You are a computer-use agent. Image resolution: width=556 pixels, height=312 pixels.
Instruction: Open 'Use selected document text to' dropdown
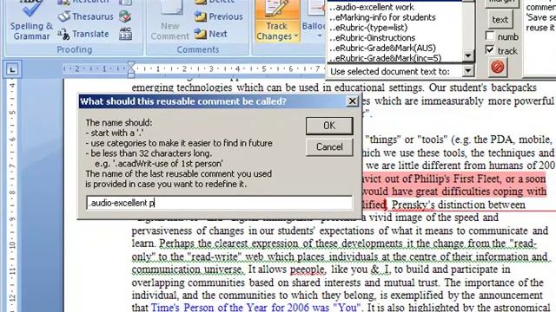pos(467,71)
